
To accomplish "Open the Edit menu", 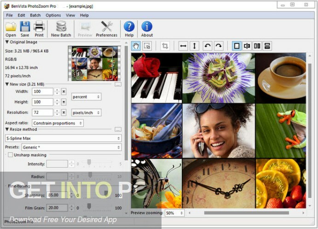I will pyautogui.click(x=21, y=16).
